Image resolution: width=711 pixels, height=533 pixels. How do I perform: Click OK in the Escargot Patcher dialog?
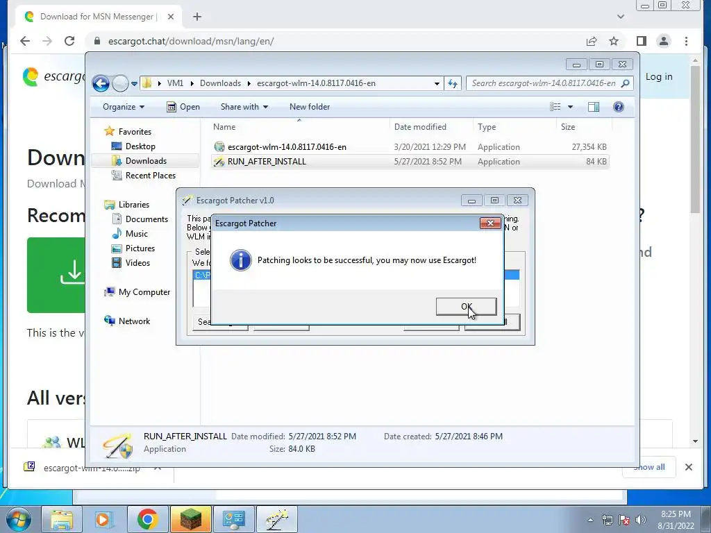pos(466,306)
